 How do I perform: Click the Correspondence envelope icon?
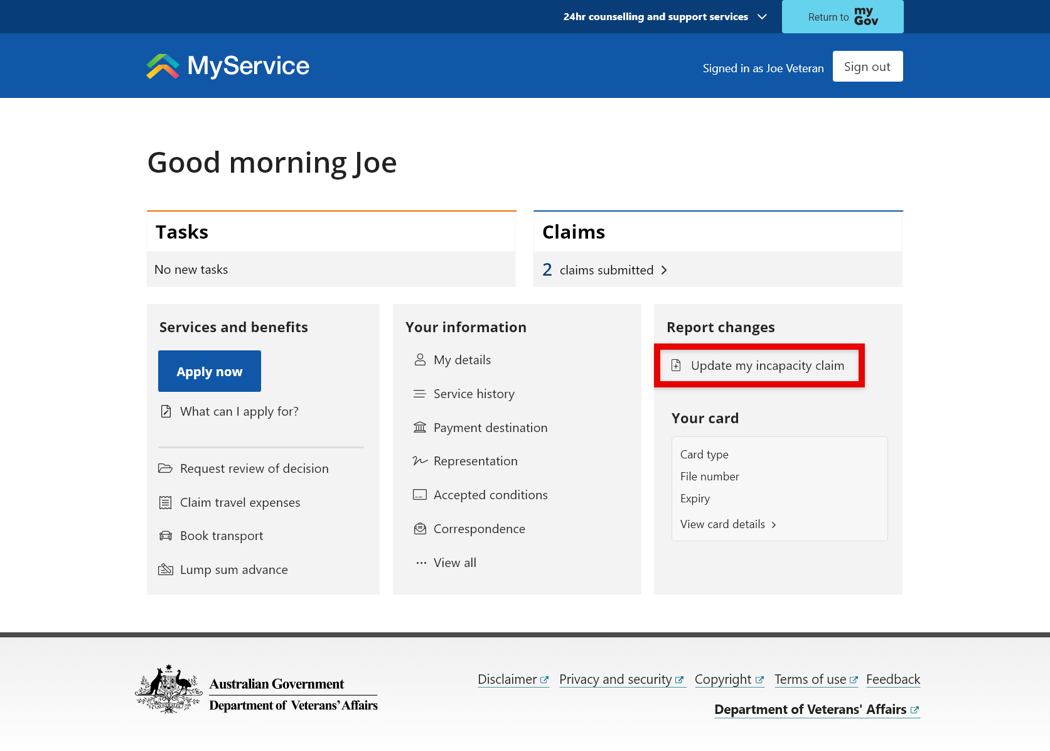click(419, 528)
